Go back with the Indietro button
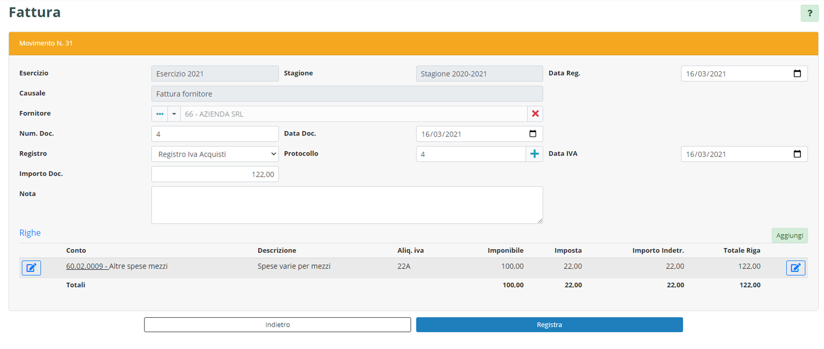 coord(277,325)
